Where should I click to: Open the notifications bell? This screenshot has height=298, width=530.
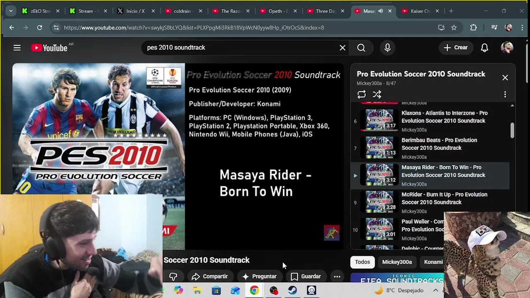click(484, 48)
